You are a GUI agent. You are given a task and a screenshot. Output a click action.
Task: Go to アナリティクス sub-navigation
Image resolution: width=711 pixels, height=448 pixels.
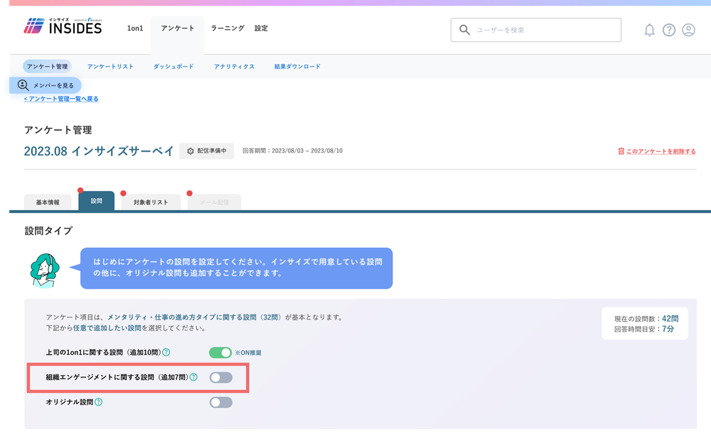coord(234,66)
